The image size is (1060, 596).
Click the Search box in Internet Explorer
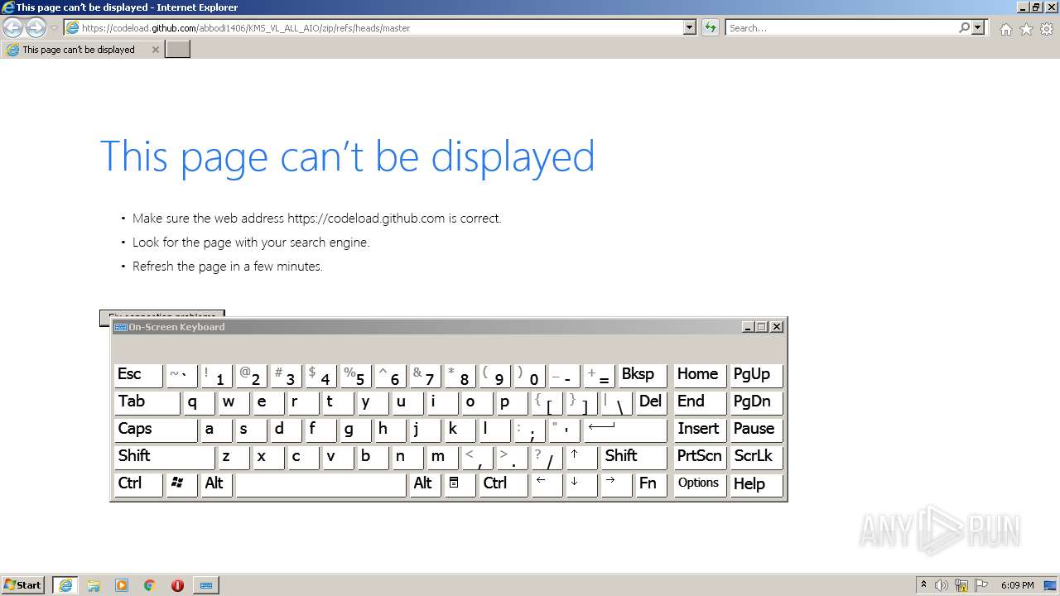(841, 27)
